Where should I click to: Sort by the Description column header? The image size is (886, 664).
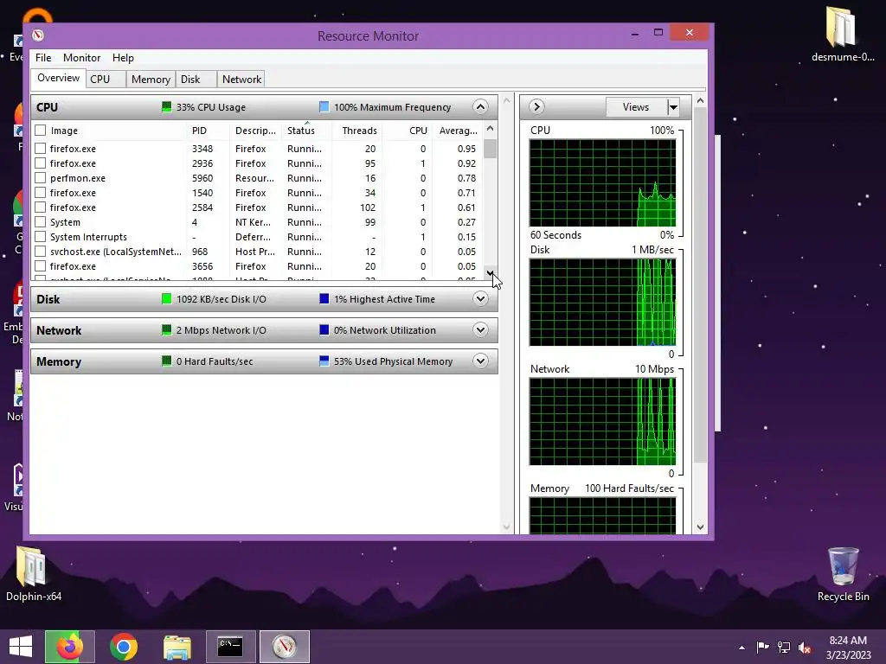(255, 131)
